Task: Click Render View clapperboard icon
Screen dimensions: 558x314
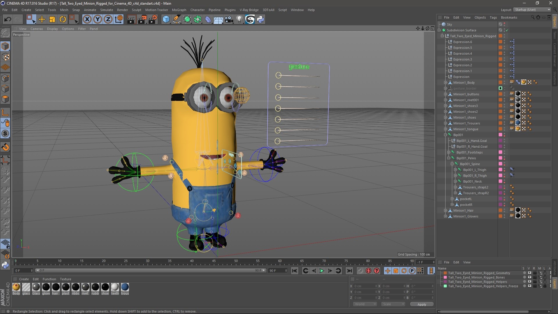Action: pos(131,19)
